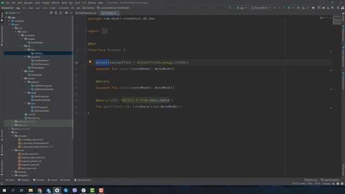This screenshot has width=345, height=194.
Task: Open the Android view selector dropdown
Action: pos(13,13)
